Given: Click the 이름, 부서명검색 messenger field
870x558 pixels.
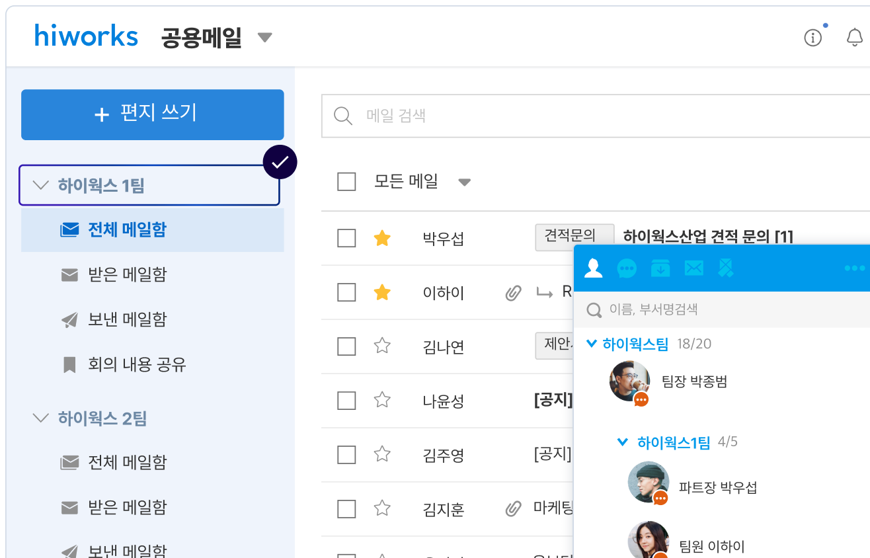Looking at the screenshot, I should tap(722, 309).
